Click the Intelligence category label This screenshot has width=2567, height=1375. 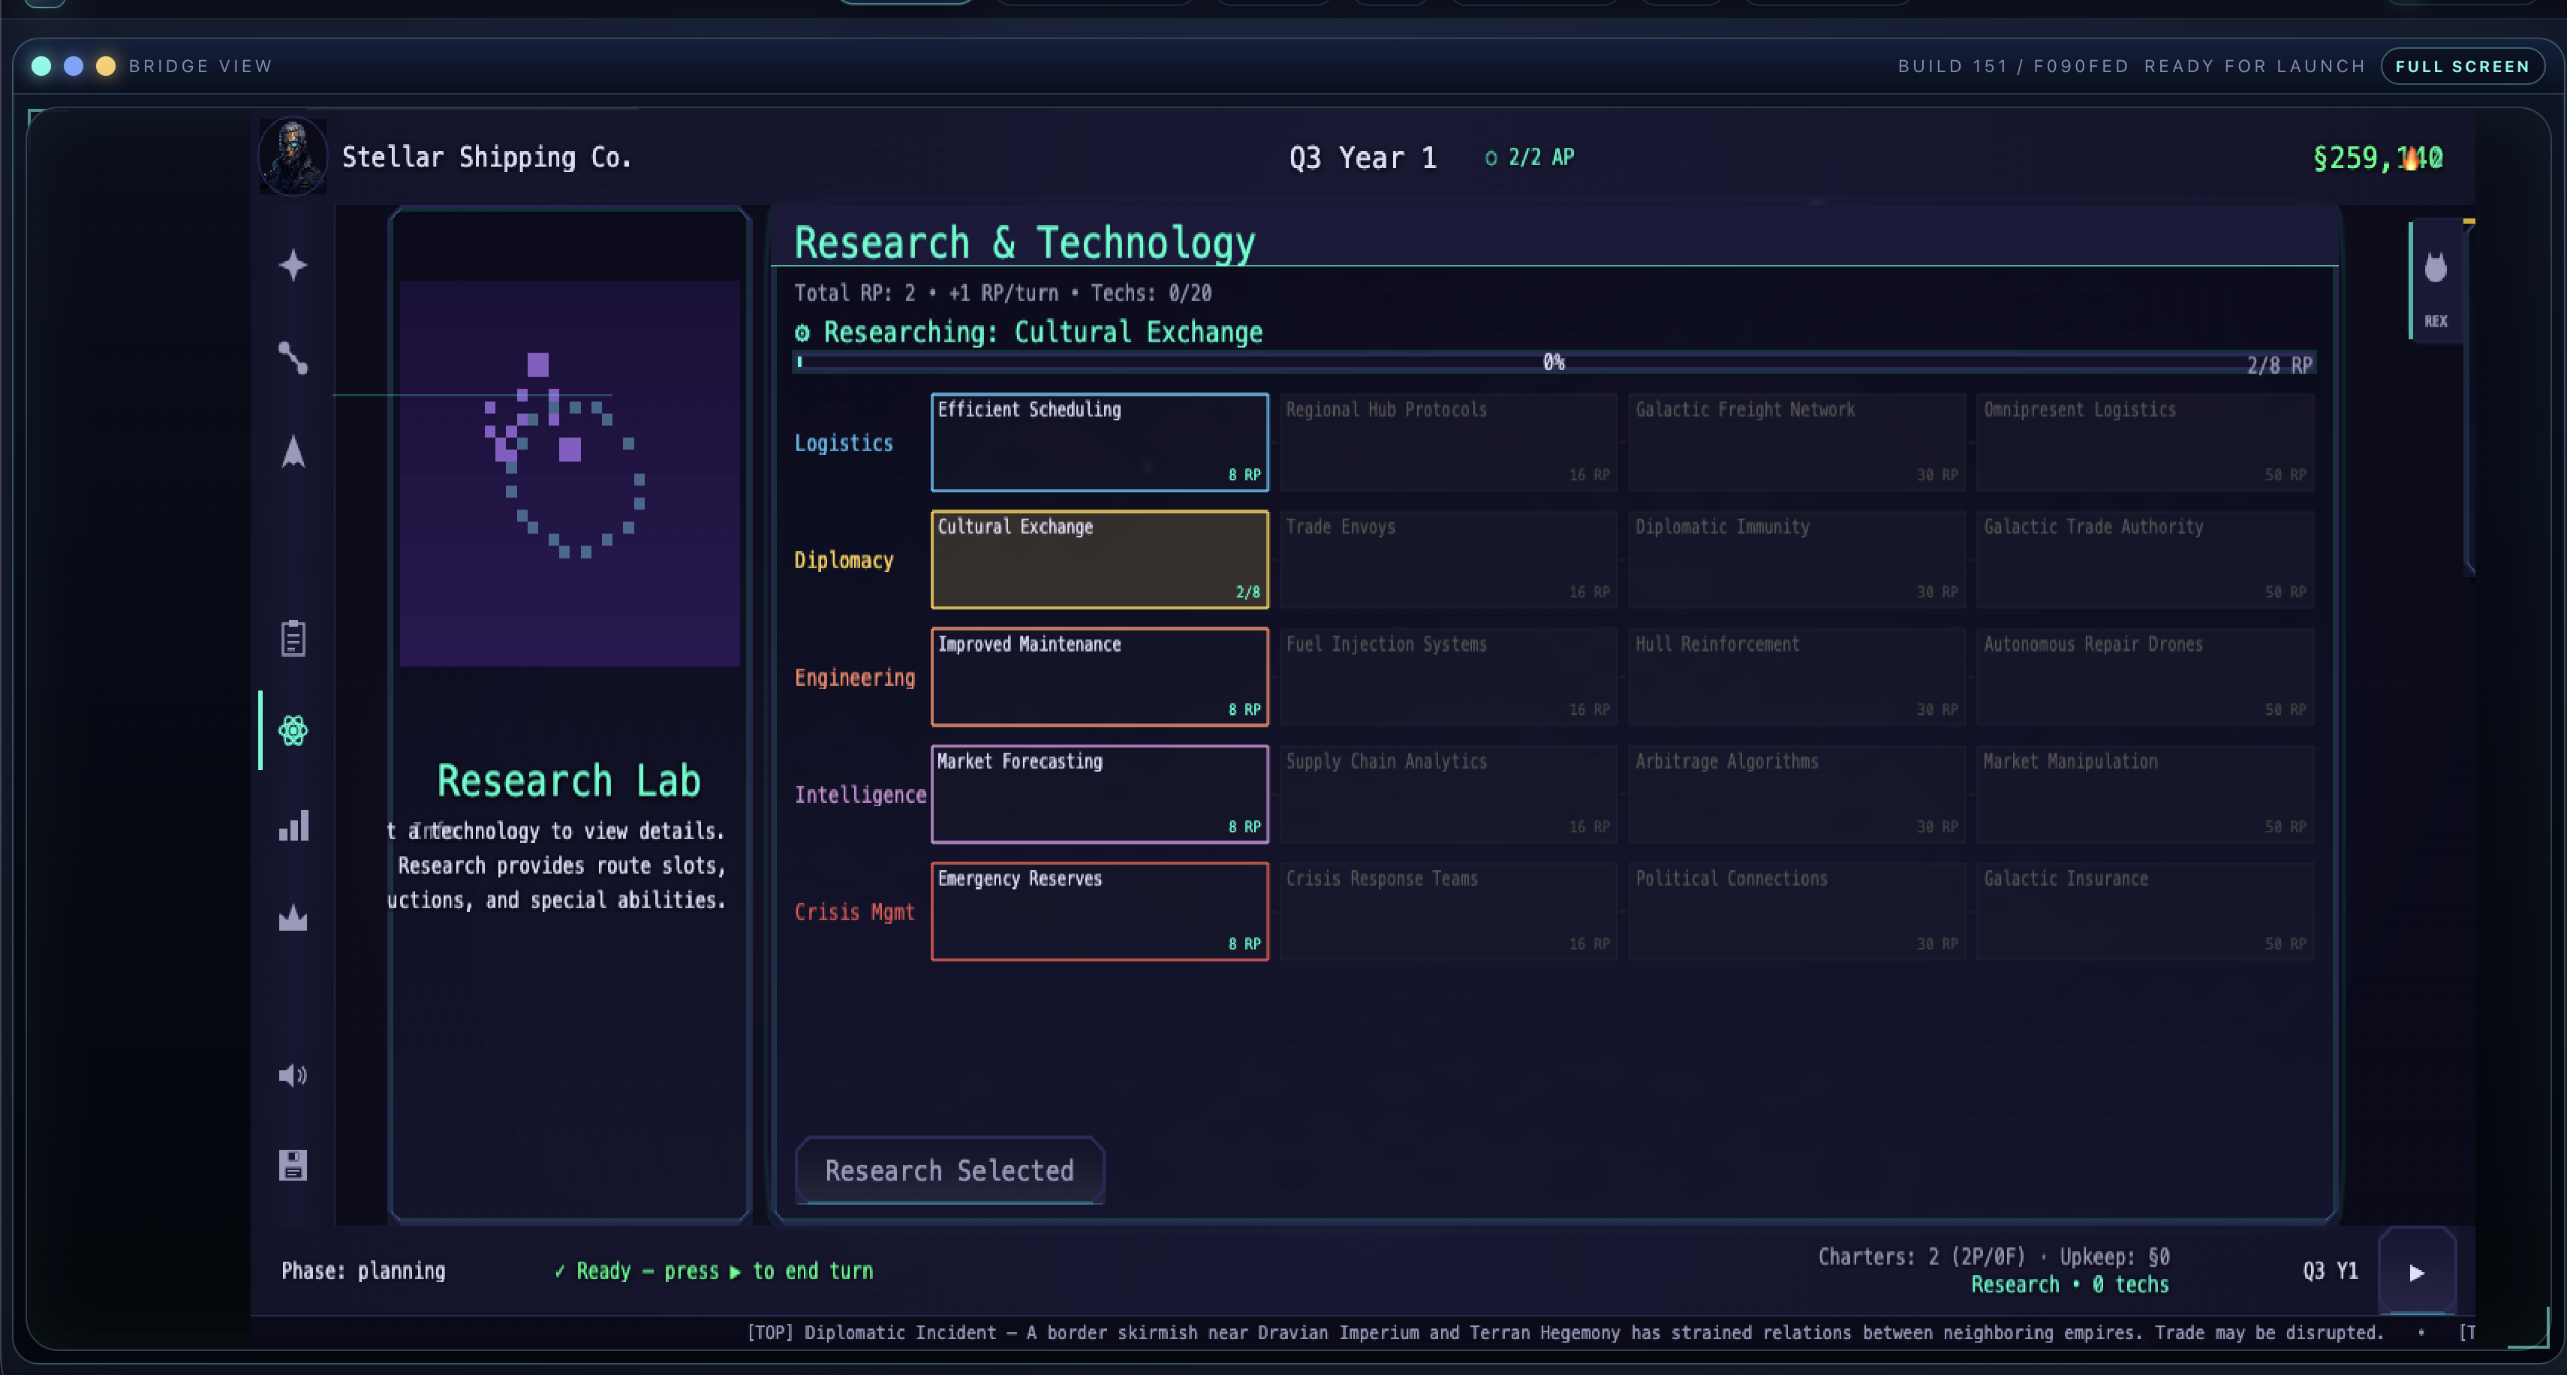click(x=860, y=795)
